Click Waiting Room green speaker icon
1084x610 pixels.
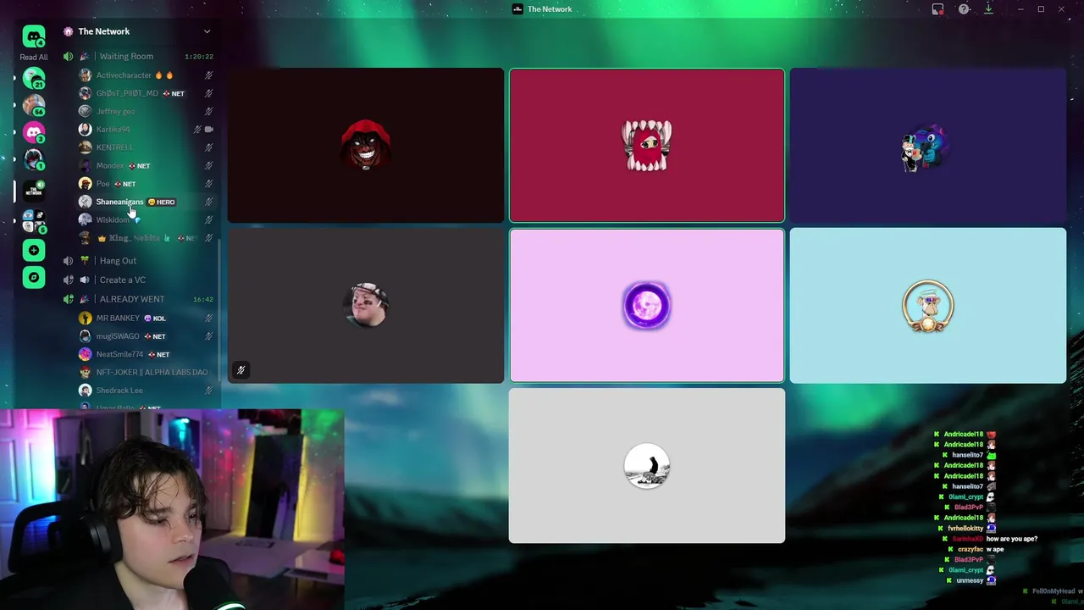coord(69,56)
